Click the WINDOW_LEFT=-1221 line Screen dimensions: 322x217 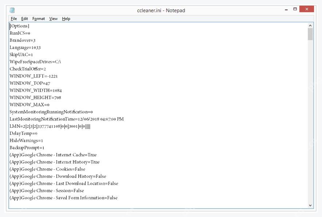tap(34, 76)
